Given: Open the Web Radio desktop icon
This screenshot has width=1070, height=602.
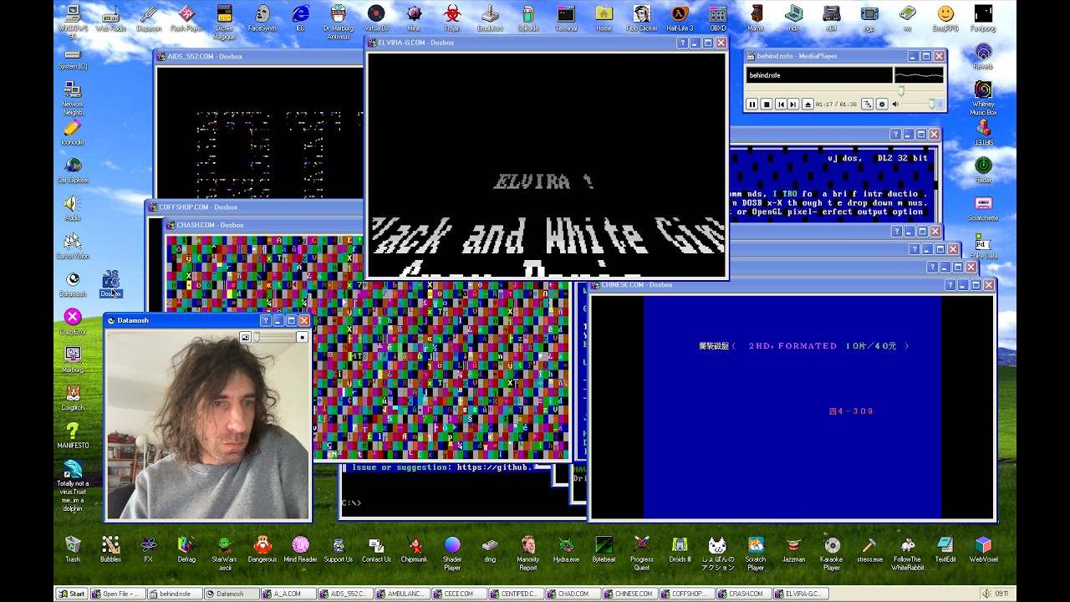Looking at the screenshot, I should coord(110,18).
